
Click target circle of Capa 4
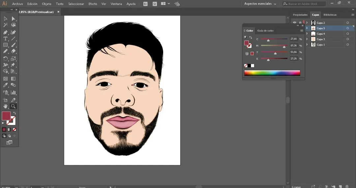coord(348,34)
